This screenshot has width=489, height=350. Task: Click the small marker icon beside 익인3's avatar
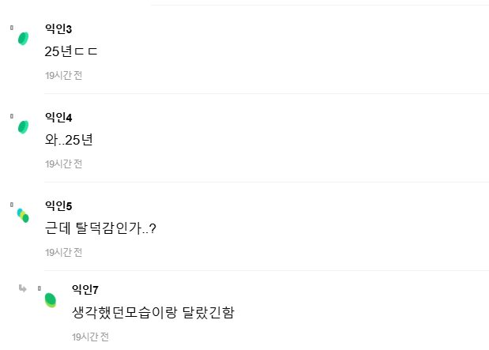12,28
